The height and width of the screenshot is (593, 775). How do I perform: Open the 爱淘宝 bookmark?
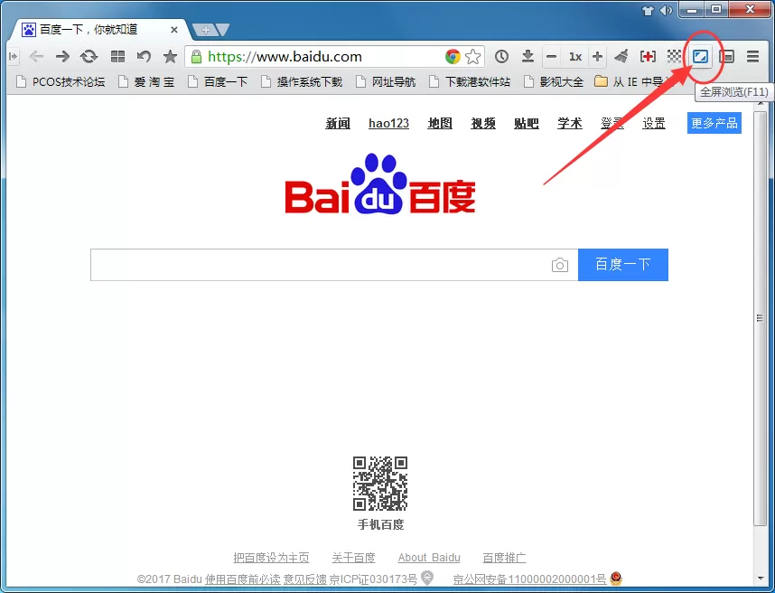[x=147, y=81]
